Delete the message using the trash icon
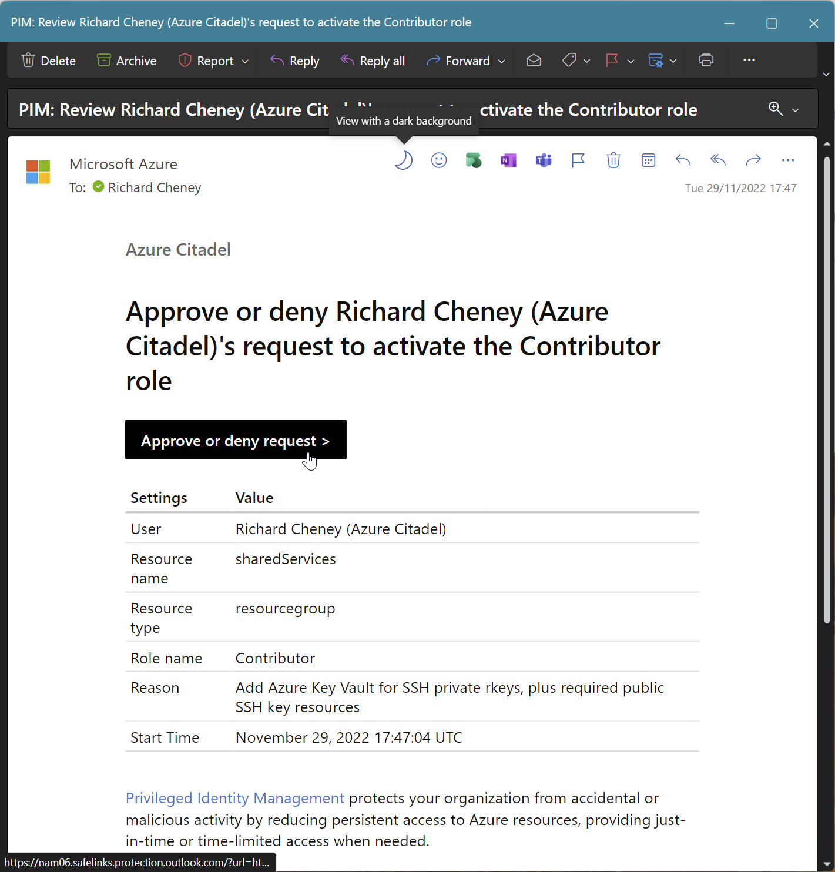The height and width of the screenshot is (872, 835). pyautogui.click(x=613, y=160)
